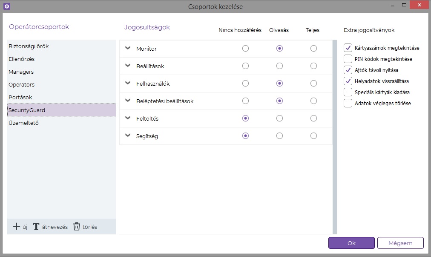Image resolution: width=431 pixels, height=257 pixels.
Task: Select Olvasás radio for Beállítások
Action: tap(279, 66)
